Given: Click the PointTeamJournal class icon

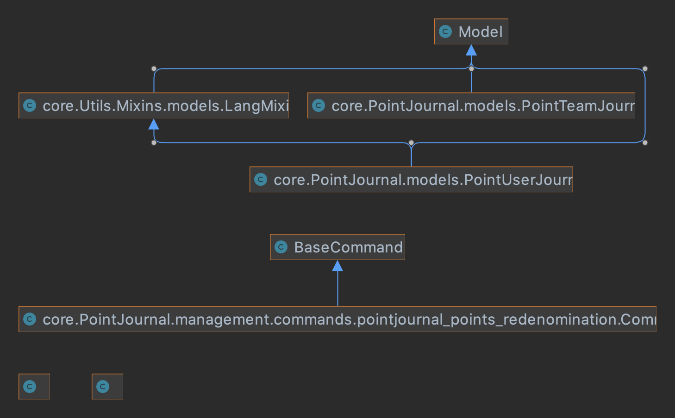Looking at the screenshot, I should click(x=319, y=105).
